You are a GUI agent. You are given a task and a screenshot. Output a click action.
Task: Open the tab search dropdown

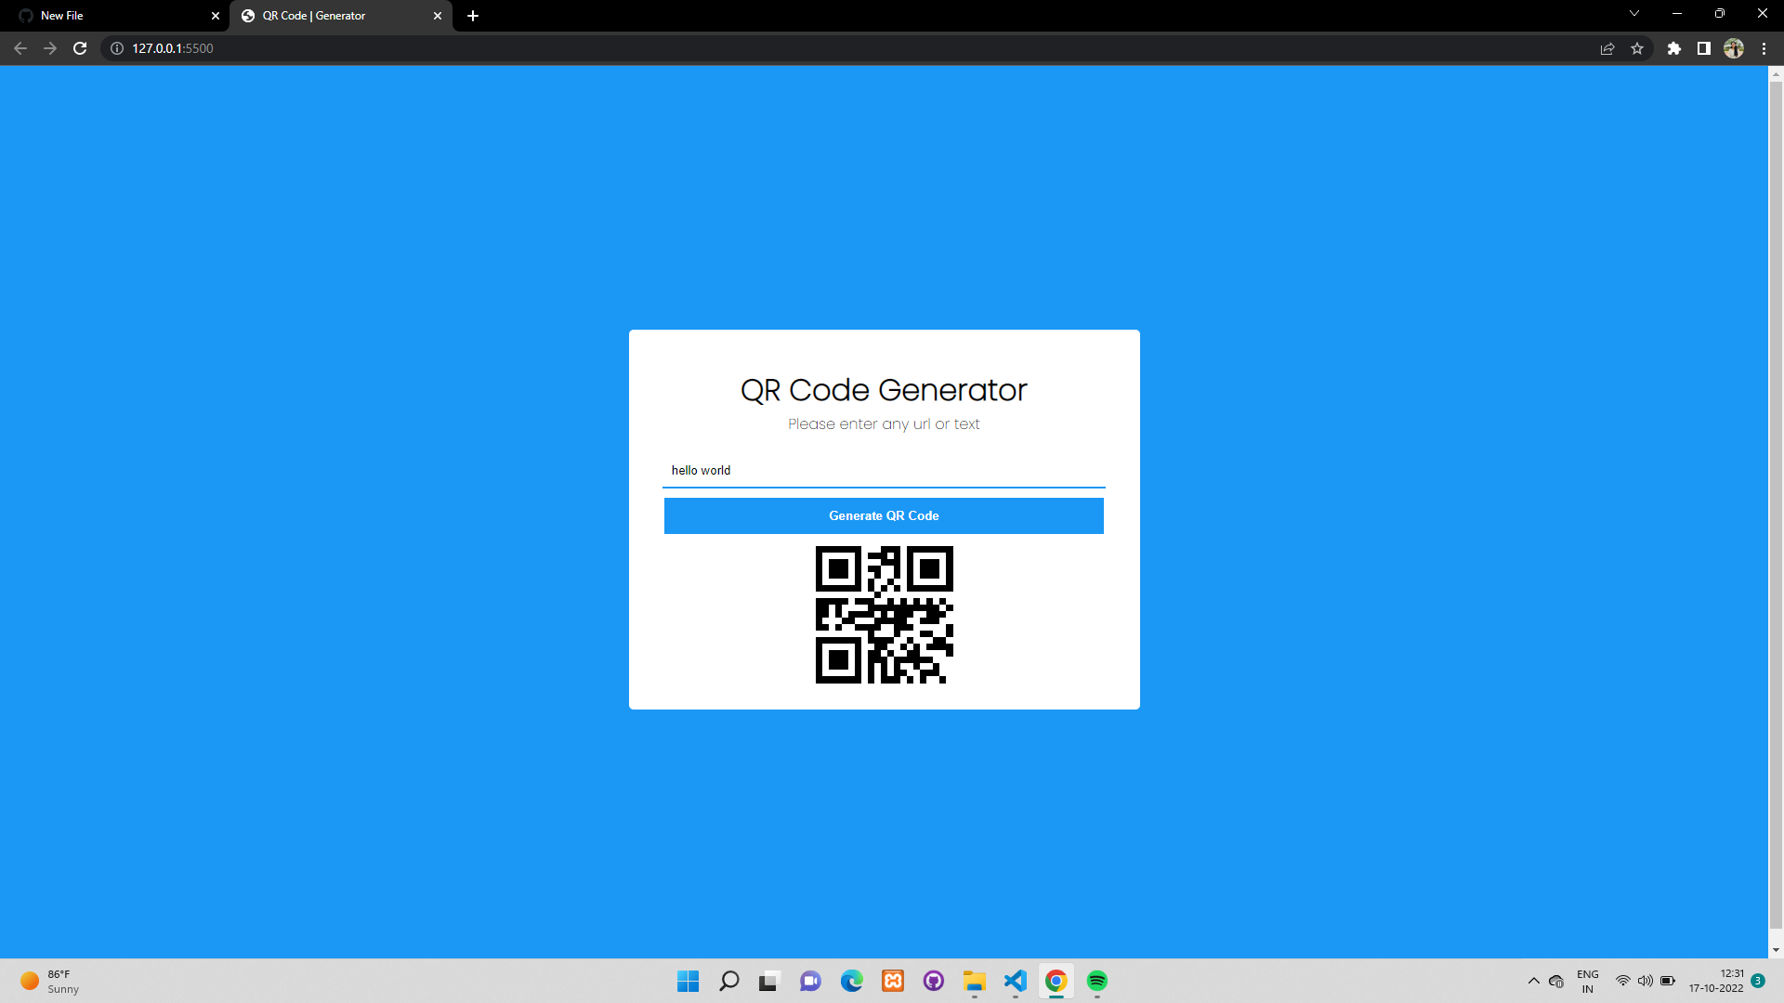click(1633, 14)
